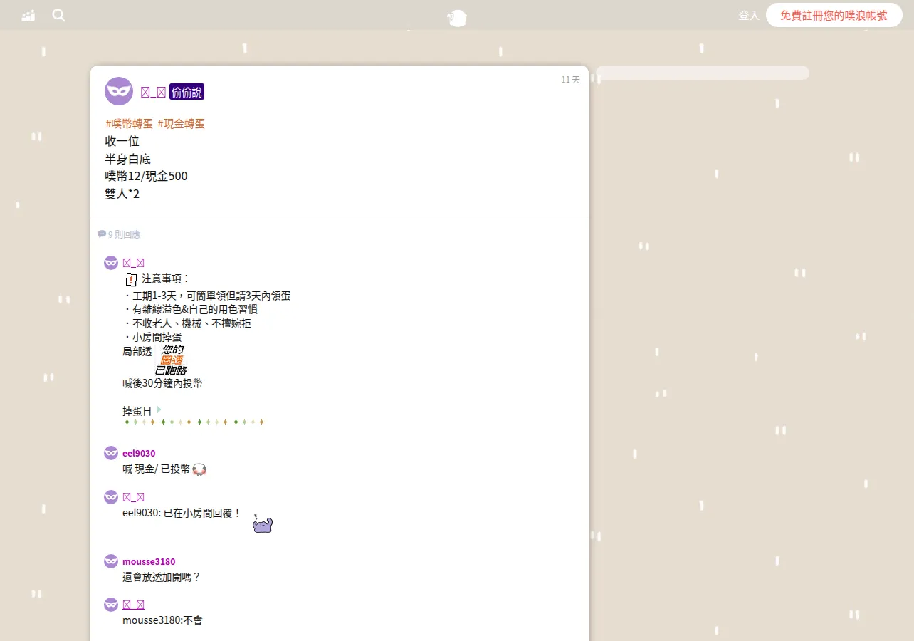Click the emoticon after 已投幣
The image size is (914, 641).
coord(199,469)
